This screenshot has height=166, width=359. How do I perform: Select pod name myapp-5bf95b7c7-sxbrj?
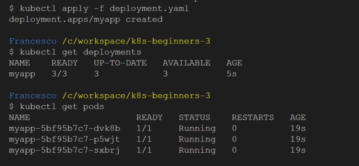(x=64, y=150)
